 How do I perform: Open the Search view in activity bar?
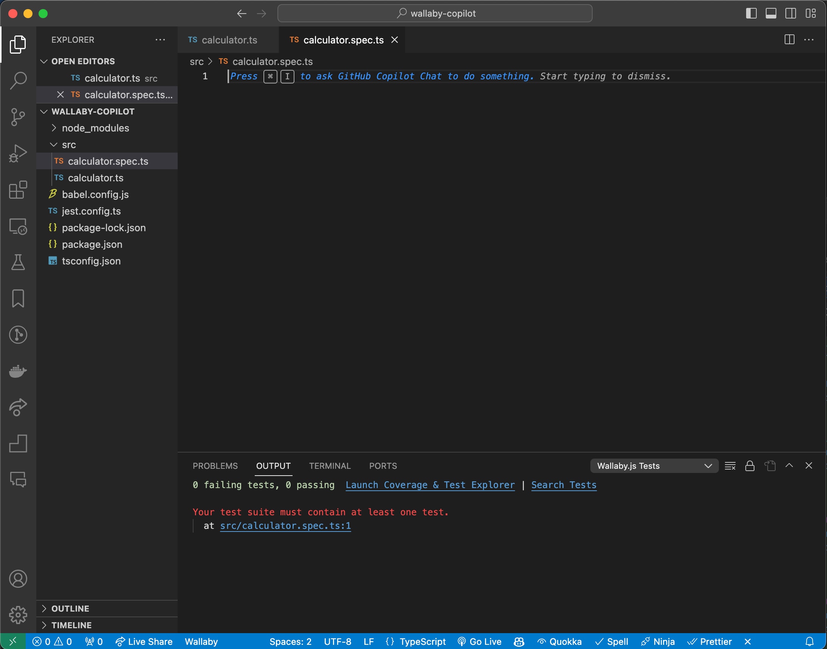pyautogui.click(x=18, y=80)
